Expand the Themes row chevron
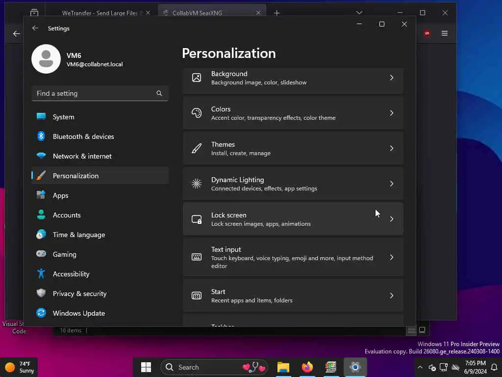The image size is (502, 377). pos(392,148)
